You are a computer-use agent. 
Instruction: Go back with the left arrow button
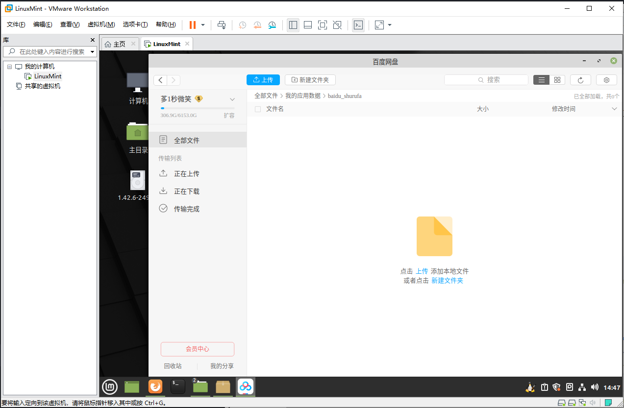[x=160, y=80]
